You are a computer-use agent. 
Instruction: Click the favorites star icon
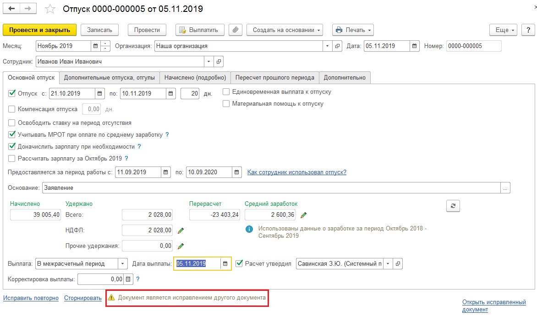tap(50, 10)
